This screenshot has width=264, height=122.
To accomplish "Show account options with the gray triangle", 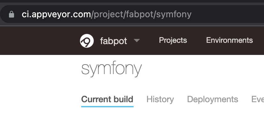I will [x=137, y=40].
